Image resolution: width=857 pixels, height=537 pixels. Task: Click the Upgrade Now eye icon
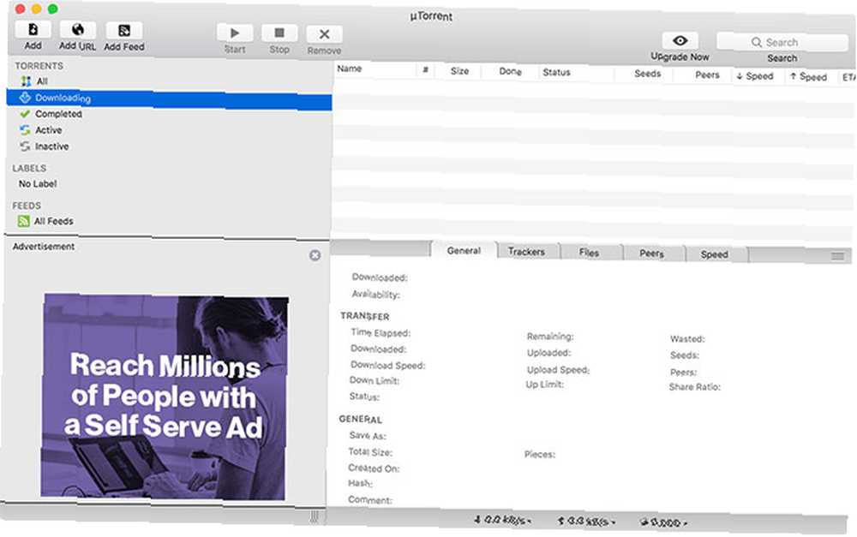(x=680, y=40)
